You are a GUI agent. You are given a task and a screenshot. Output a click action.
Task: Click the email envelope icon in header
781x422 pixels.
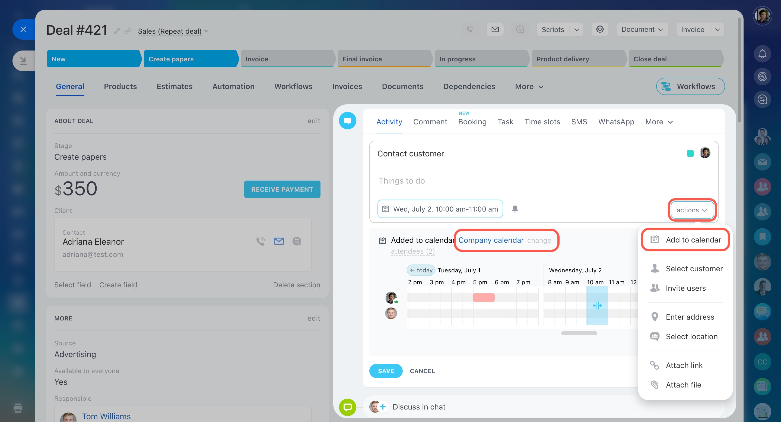495,29
